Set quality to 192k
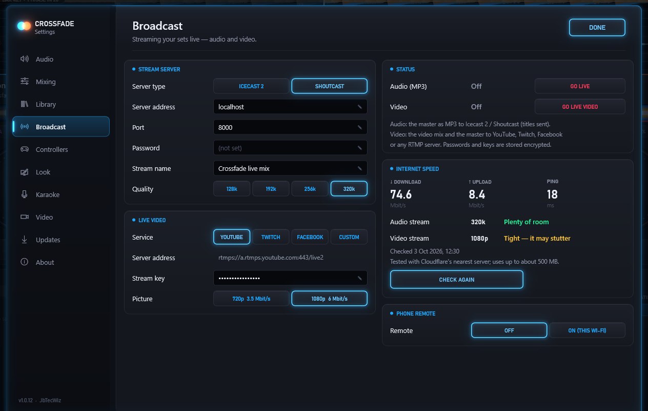 [x=271, y=189]
